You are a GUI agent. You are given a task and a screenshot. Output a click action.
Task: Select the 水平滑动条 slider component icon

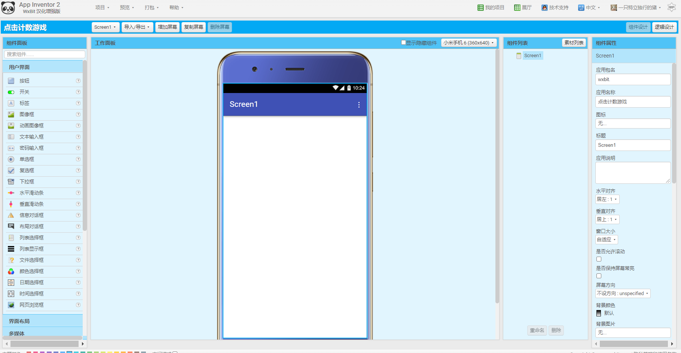(x=11, y=193)
